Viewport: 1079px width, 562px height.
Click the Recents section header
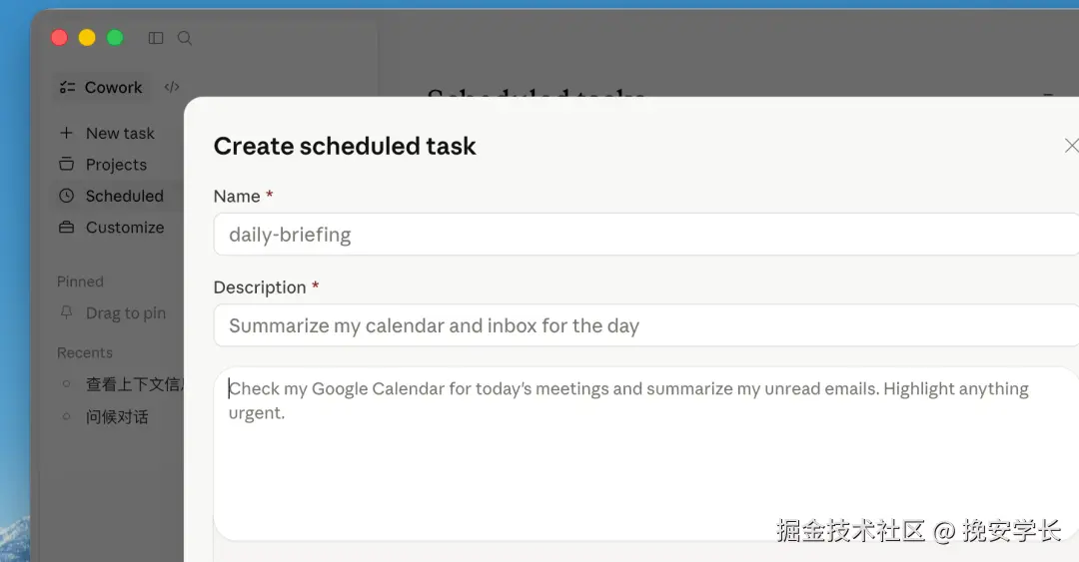85,352
